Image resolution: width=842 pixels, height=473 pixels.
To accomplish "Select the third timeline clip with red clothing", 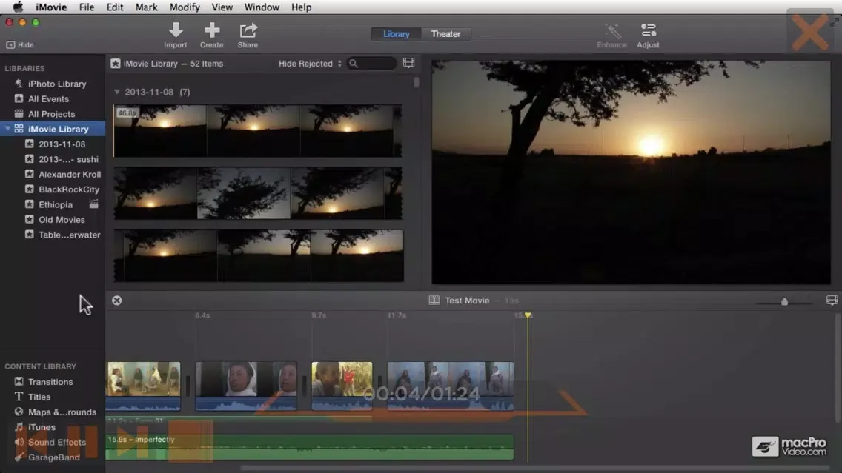I will click(342, 386).
